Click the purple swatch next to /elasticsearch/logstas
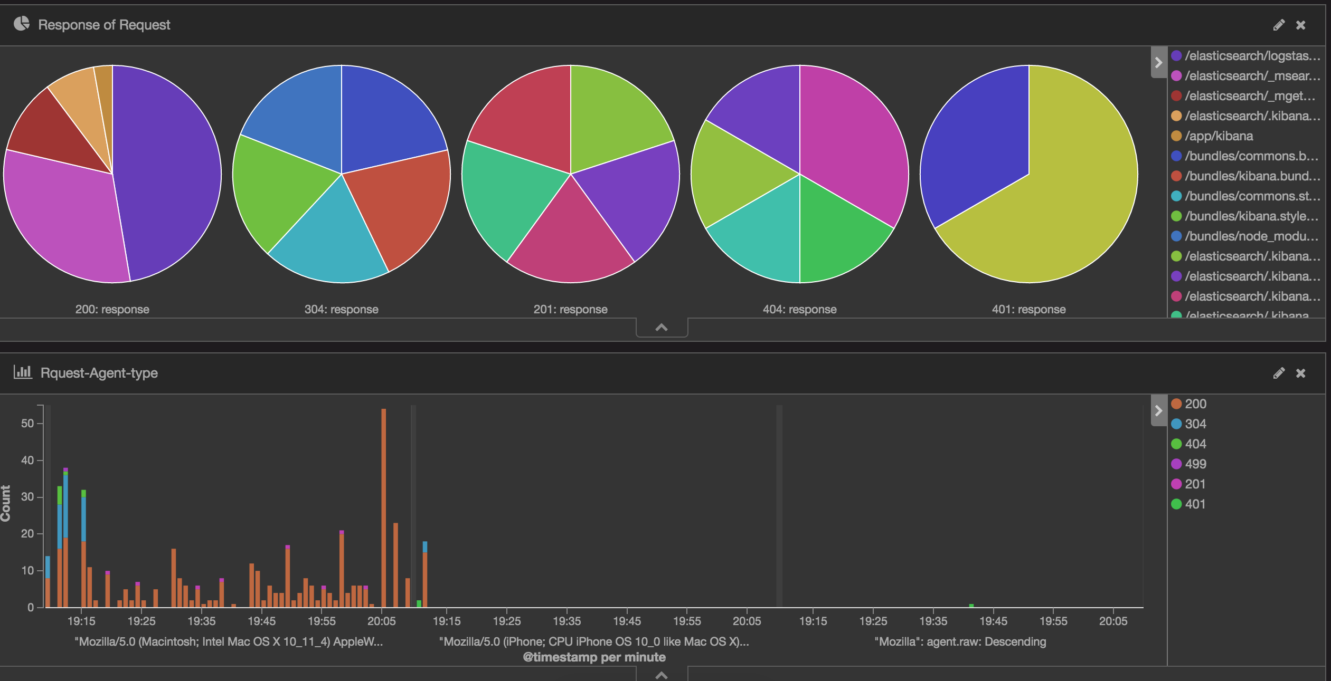 pyautogui.click(x=1176, y=55)
